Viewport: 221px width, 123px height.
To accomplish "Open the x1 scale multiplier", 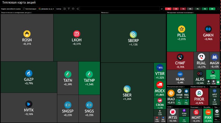I will (x=162, y=9).
